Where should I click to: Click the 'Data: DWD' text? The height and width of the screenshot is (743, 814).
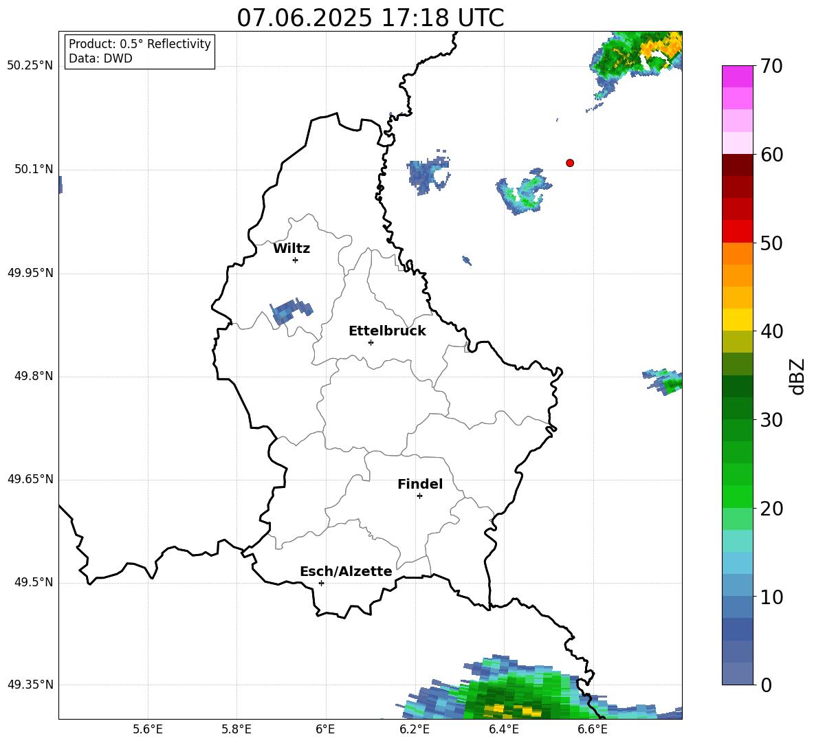[100, 58]
